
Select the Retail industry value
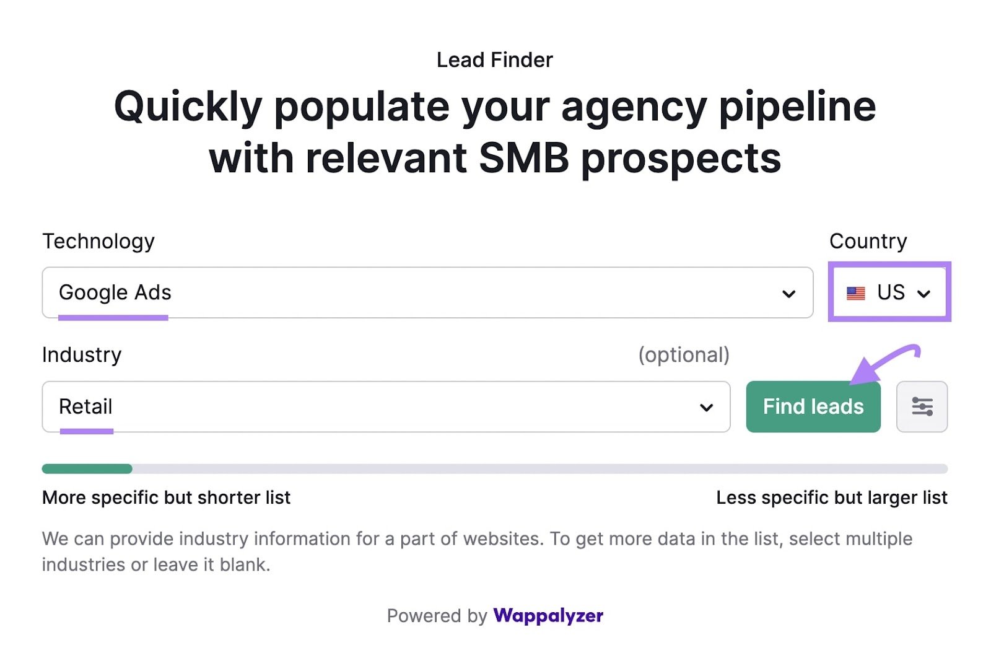coord(85,406)
